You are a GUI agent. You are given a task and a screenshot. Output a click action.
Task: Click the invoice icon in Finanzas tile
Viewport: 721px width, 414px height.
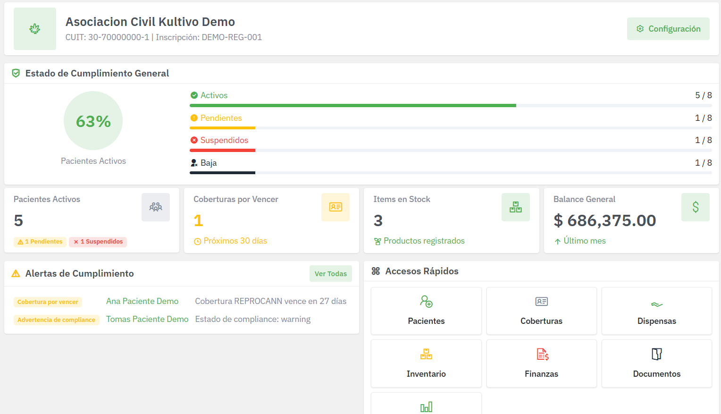[x=542, y=354]
